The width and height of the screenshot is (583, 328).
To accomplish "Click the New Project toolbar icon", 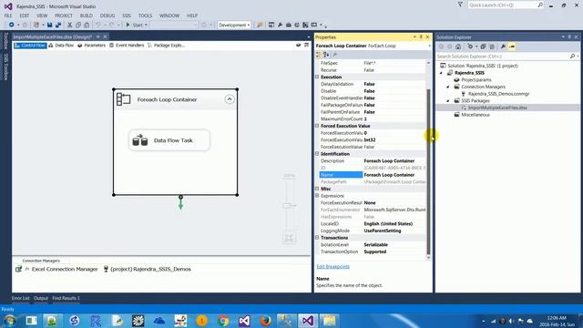I will pos(36,25).
